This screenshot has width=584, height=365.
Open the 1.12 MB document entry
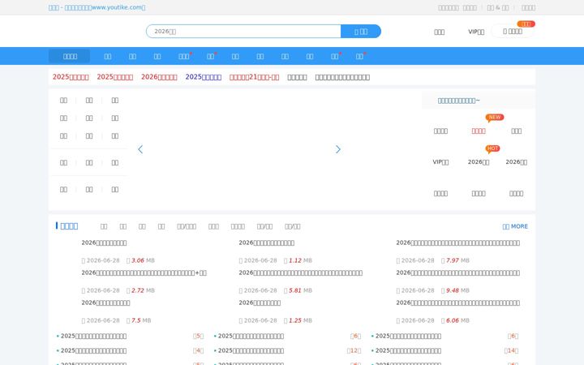266,243
